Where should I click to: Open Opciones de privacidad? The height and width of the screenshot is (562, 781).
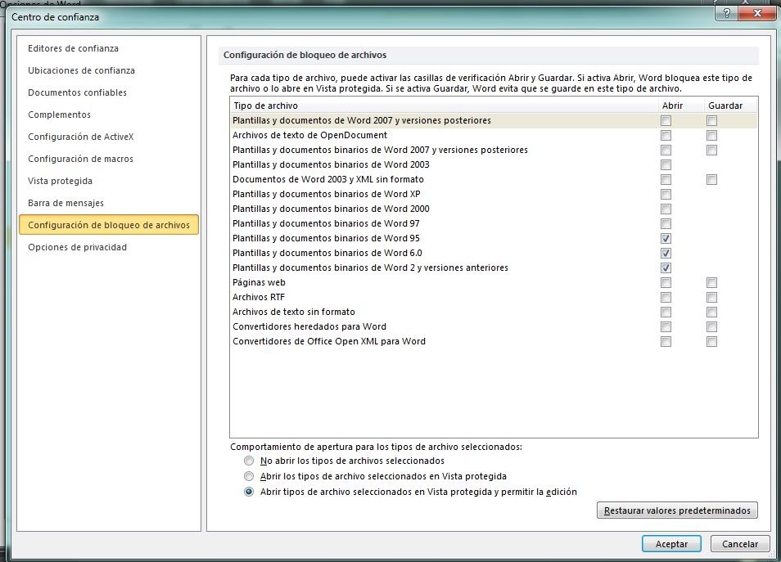click(x=77, y=247)
